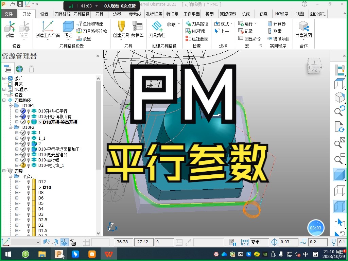
Task: Toggle light bulb of tool D8
Action: pyautogui.click(x=29, y=193)
